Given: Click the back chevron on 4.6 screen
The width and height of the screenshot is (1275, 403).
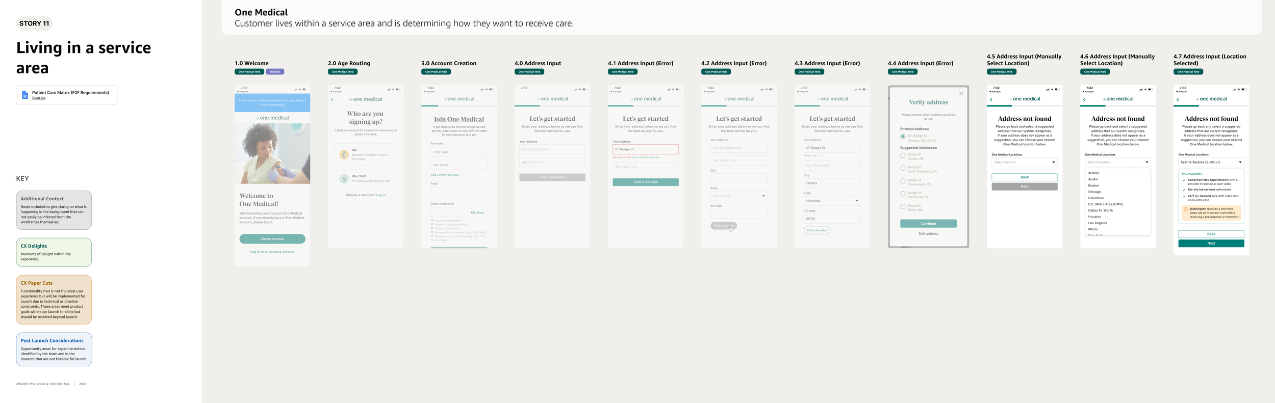Looking at the screenshot, I should [x=1084, y=99].
